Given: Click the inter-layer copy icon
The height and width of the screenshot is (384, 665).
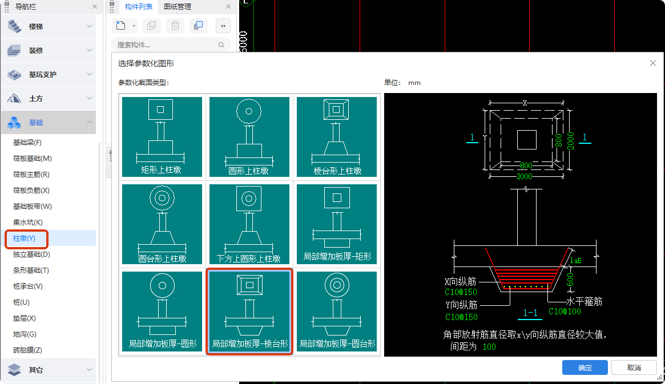Looking at the screenshot, I should 199,26.
